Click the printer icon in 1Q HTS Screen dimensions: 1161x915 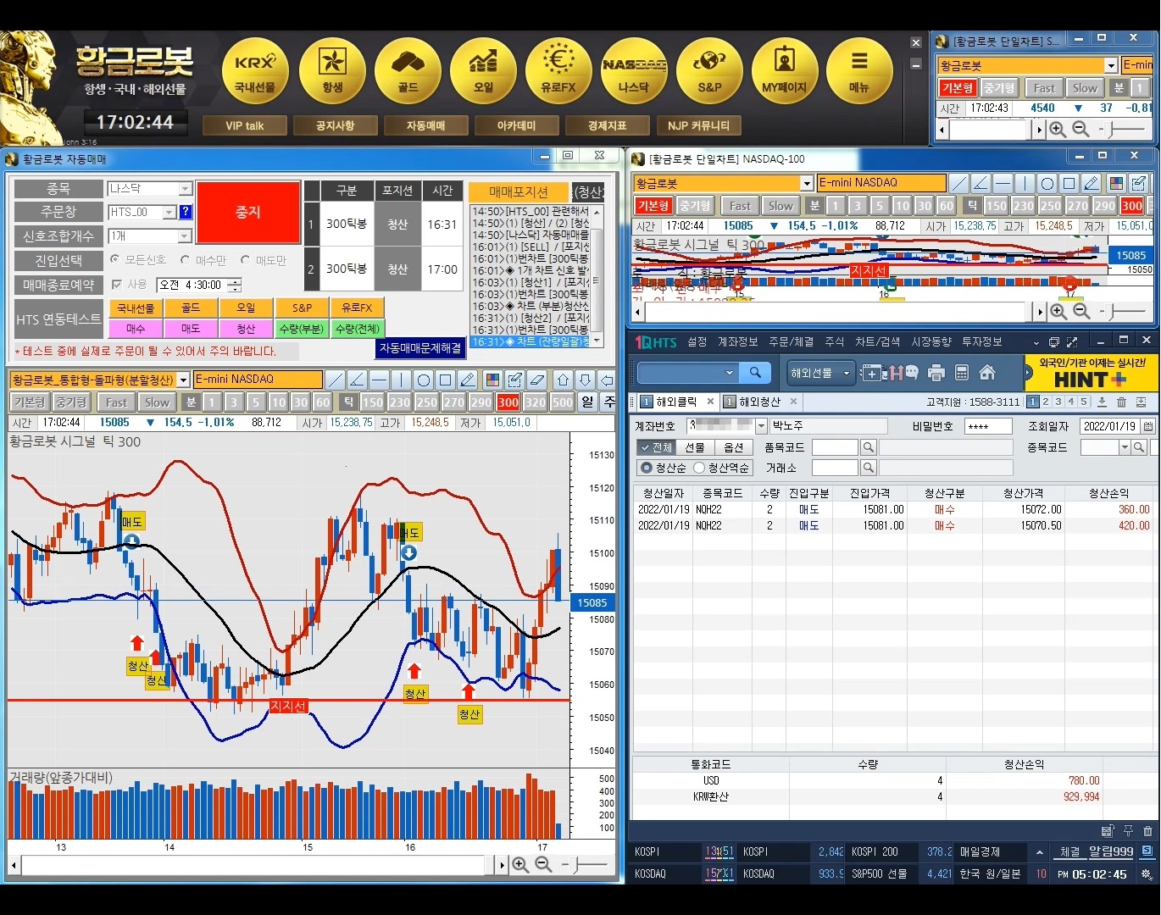936,373
